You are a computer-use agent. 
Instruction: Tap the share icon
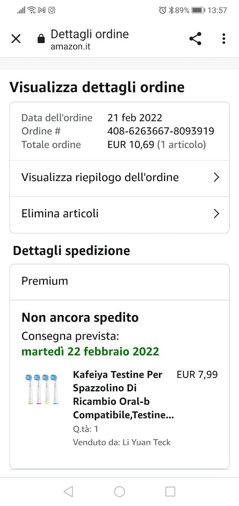pyautogui.click(x=195, y=39)
